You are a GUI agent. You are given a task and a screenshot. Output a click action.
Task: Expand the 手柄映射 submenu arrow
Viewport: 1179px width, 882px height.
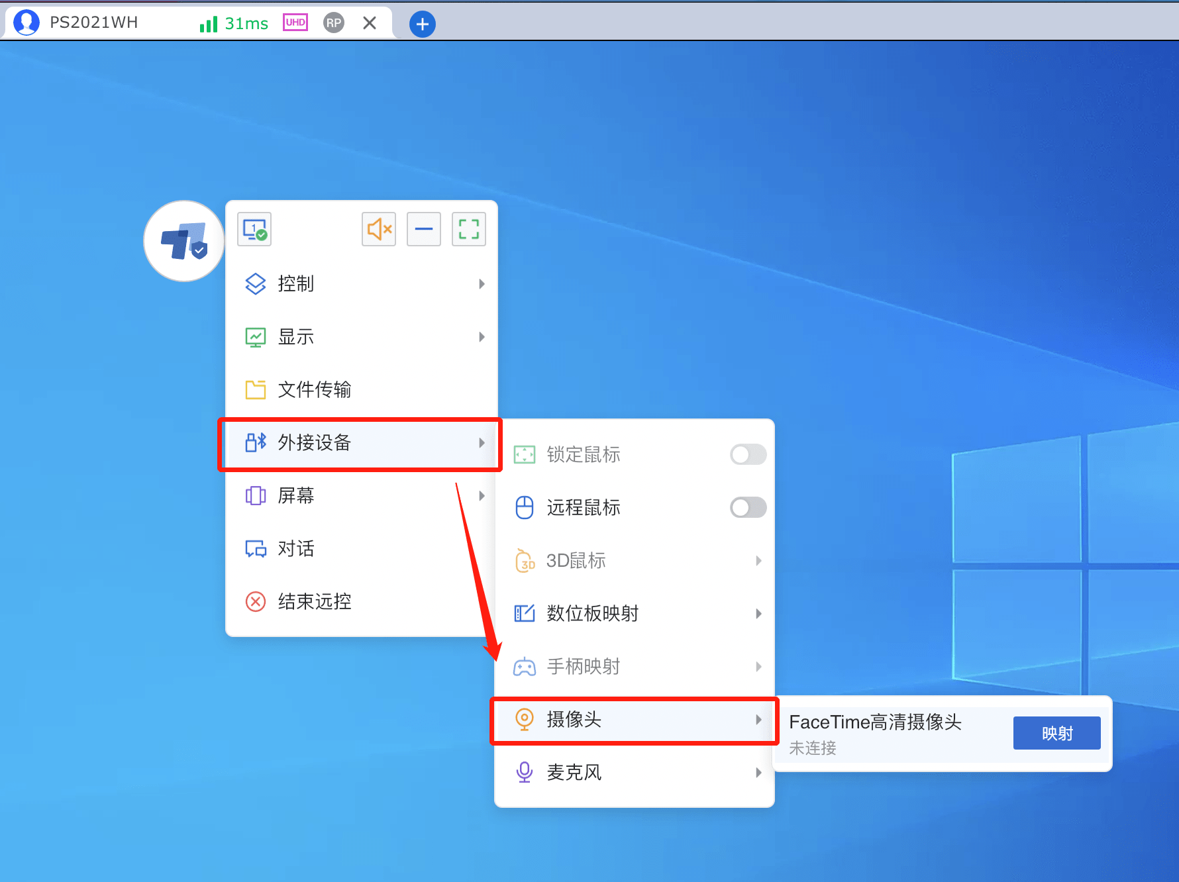pyautogui.click(x=758, y=666)
